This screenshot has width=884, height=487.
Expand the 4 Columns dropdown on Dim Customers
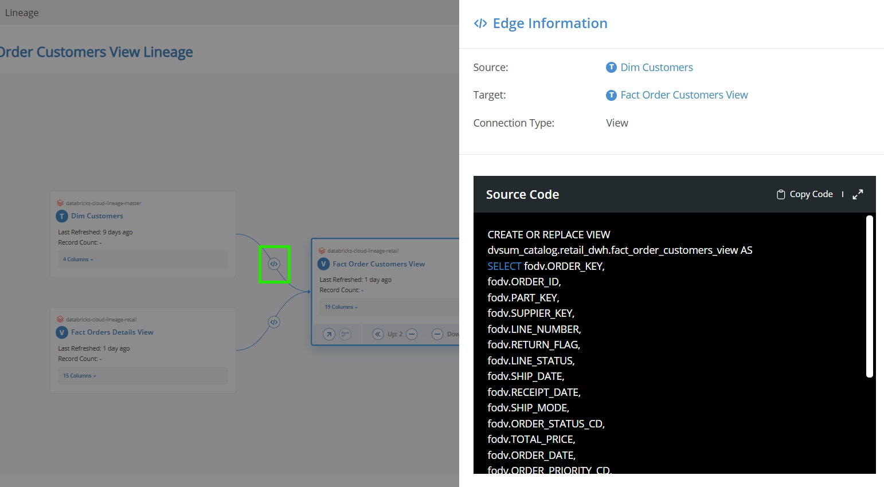pos(78,260)
